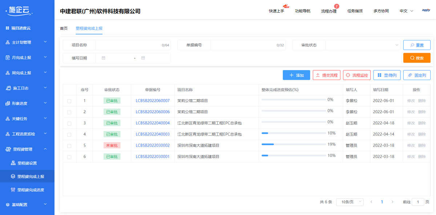This screenshot has height=215, width=436.
Task: Click the calendar icon for start date
Action: click(104, 58)
